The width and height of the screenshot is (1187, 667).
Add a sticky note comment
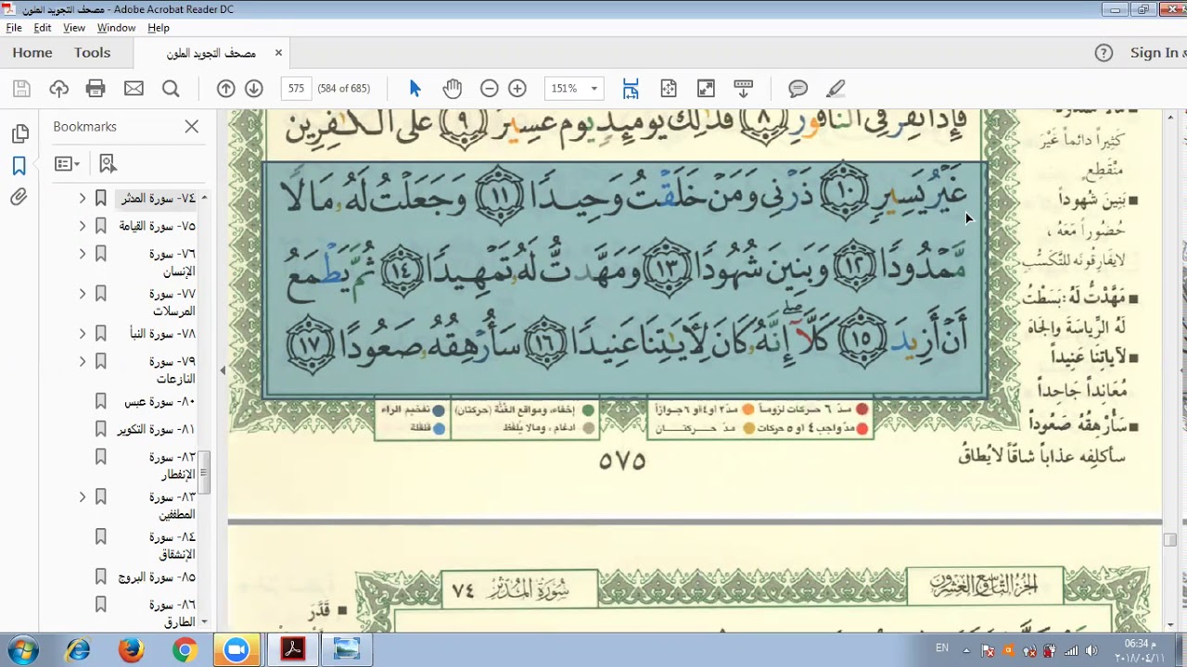(798, 89)
